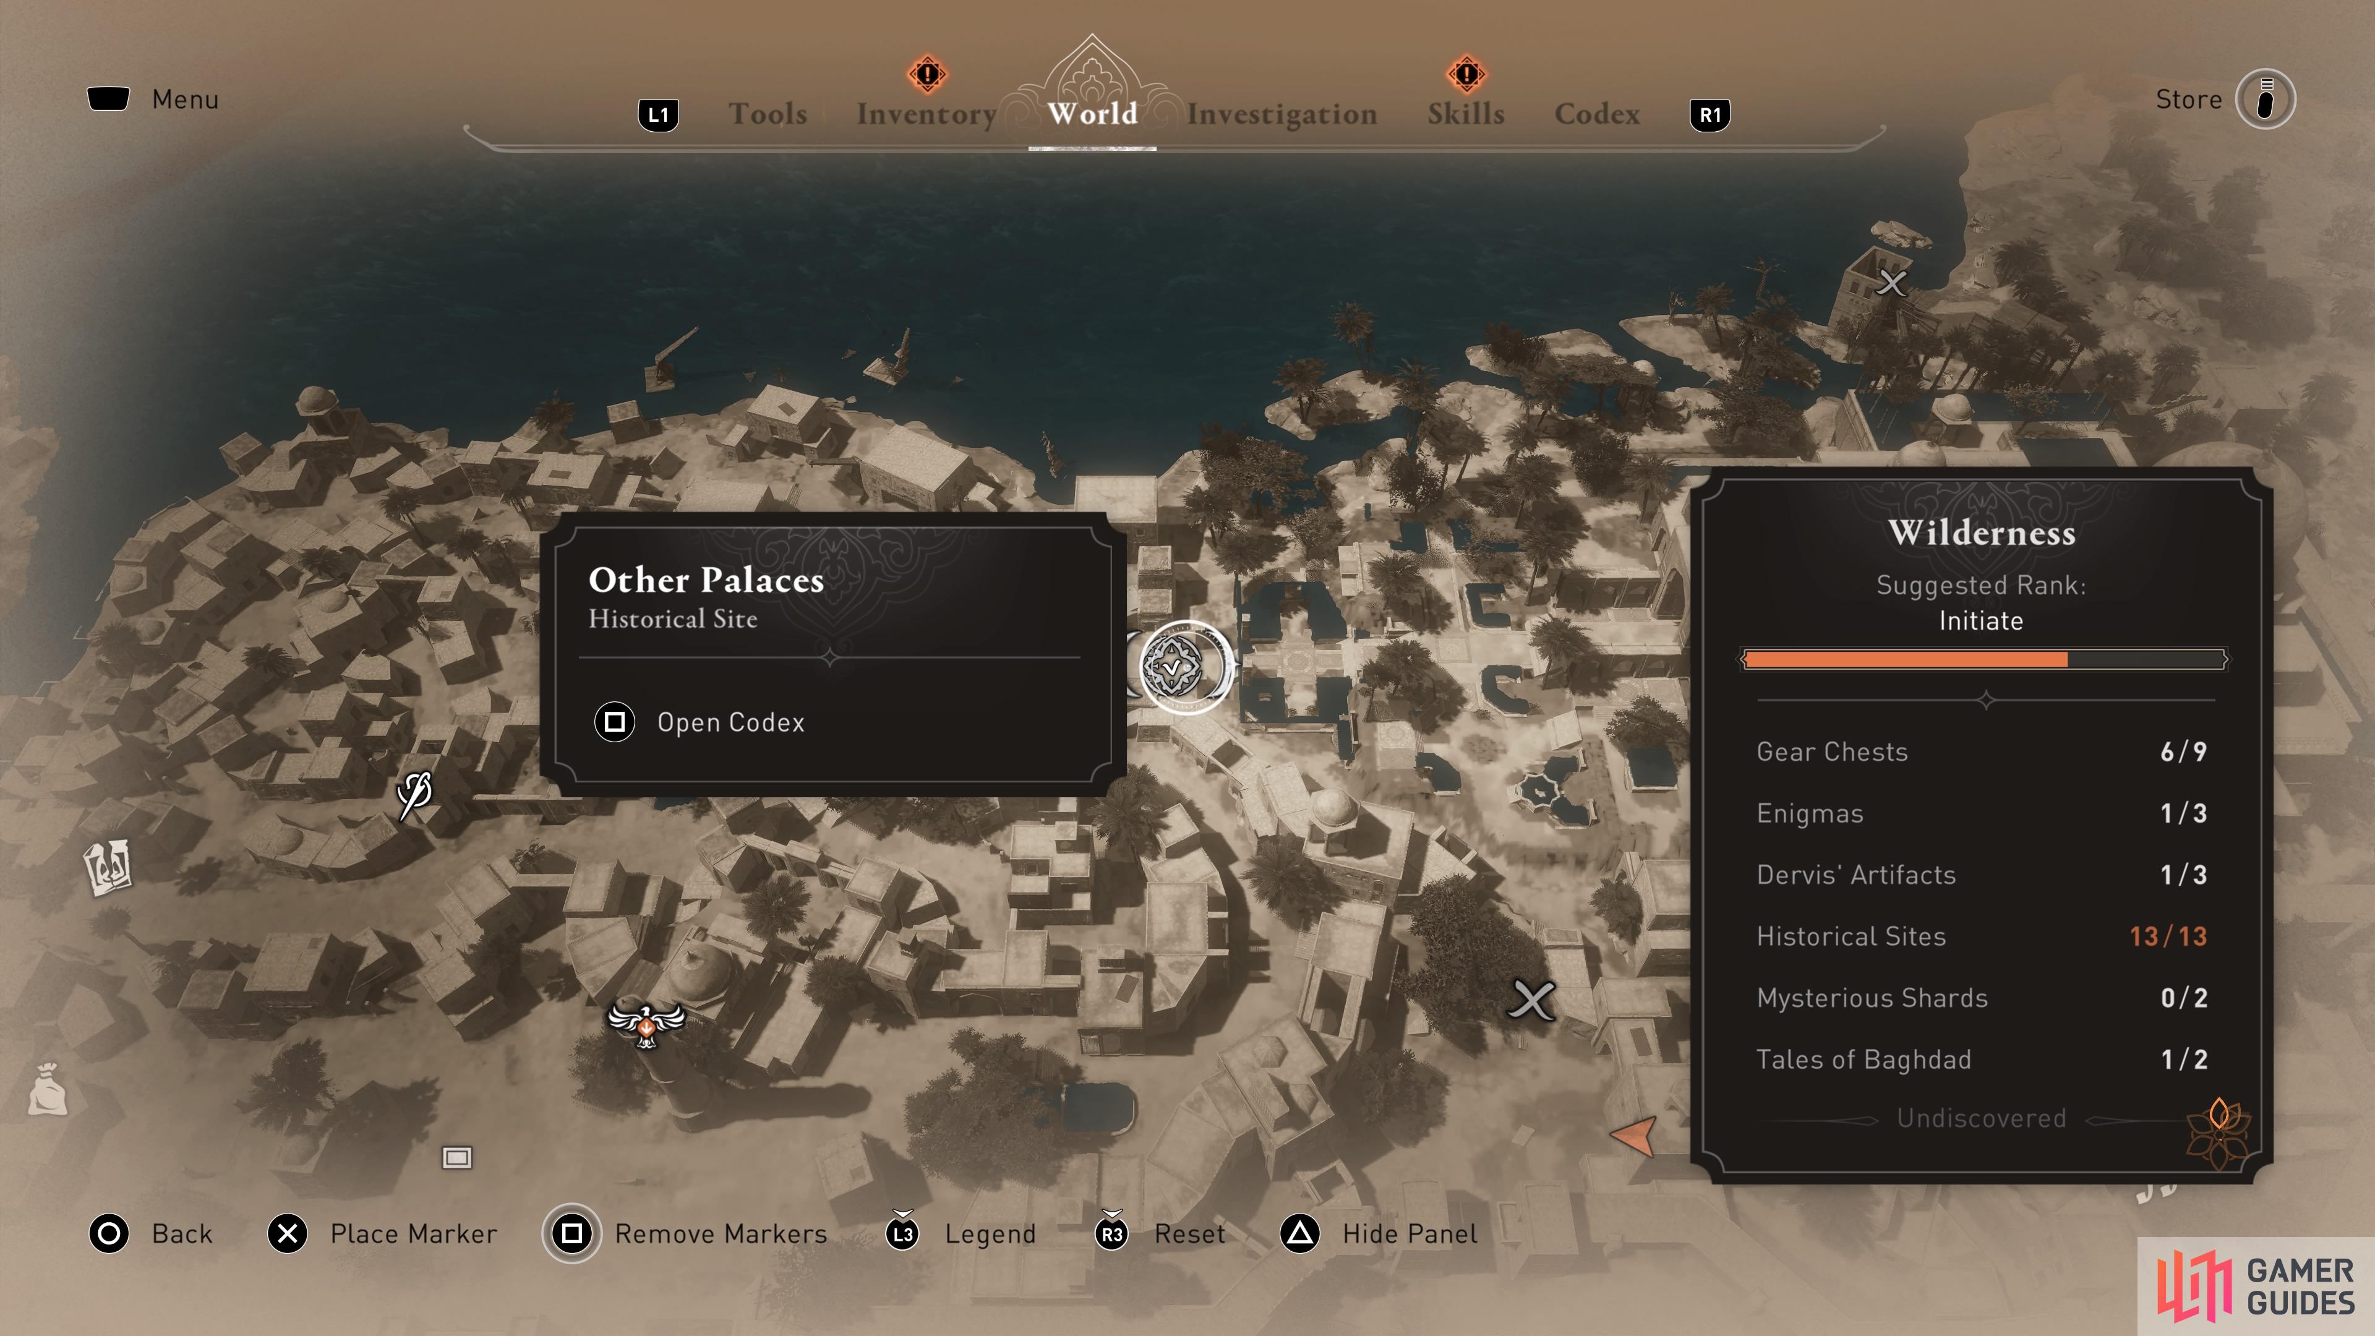Screen dimensions: 2375x1336
Task: Select the scroll book map icon
Action: point(108,867)
